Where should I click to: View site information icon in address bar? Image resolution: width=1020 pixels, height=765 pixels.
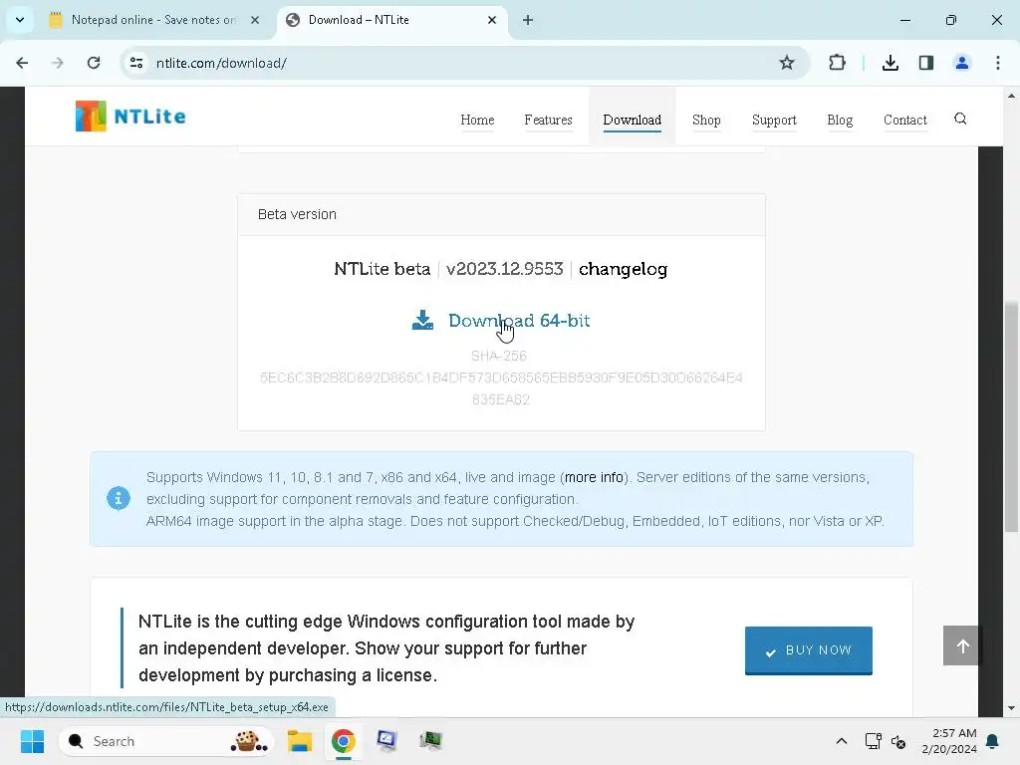tap(136, 63)
